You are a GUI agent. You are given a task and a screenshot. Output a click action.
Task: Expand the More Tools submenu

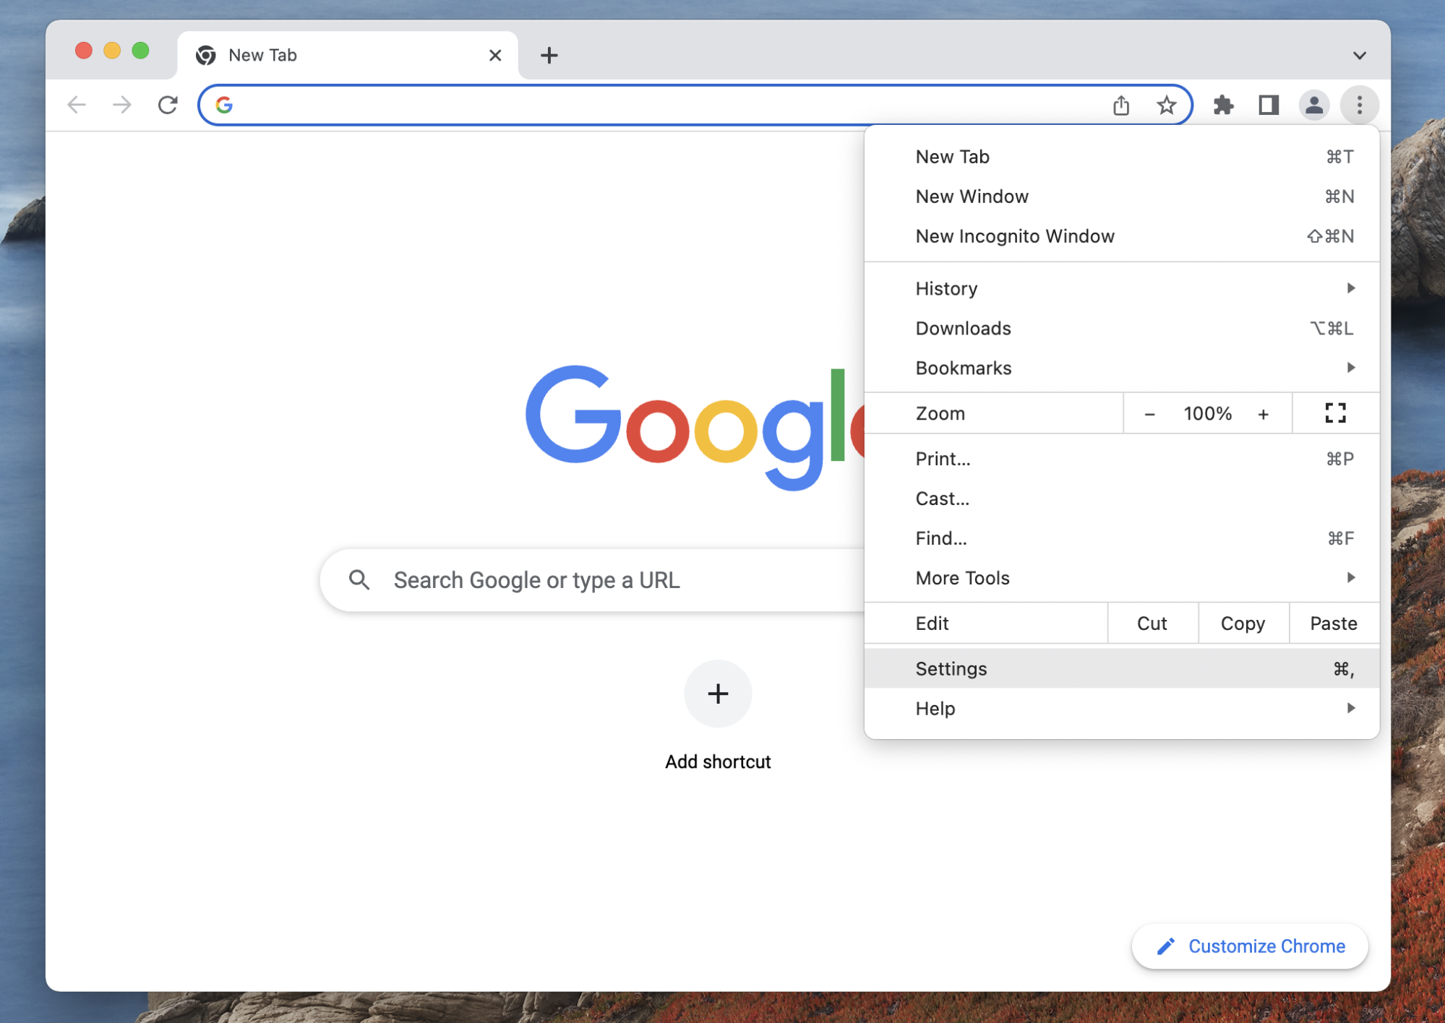pyautogui.click(x=1122, y=578)
